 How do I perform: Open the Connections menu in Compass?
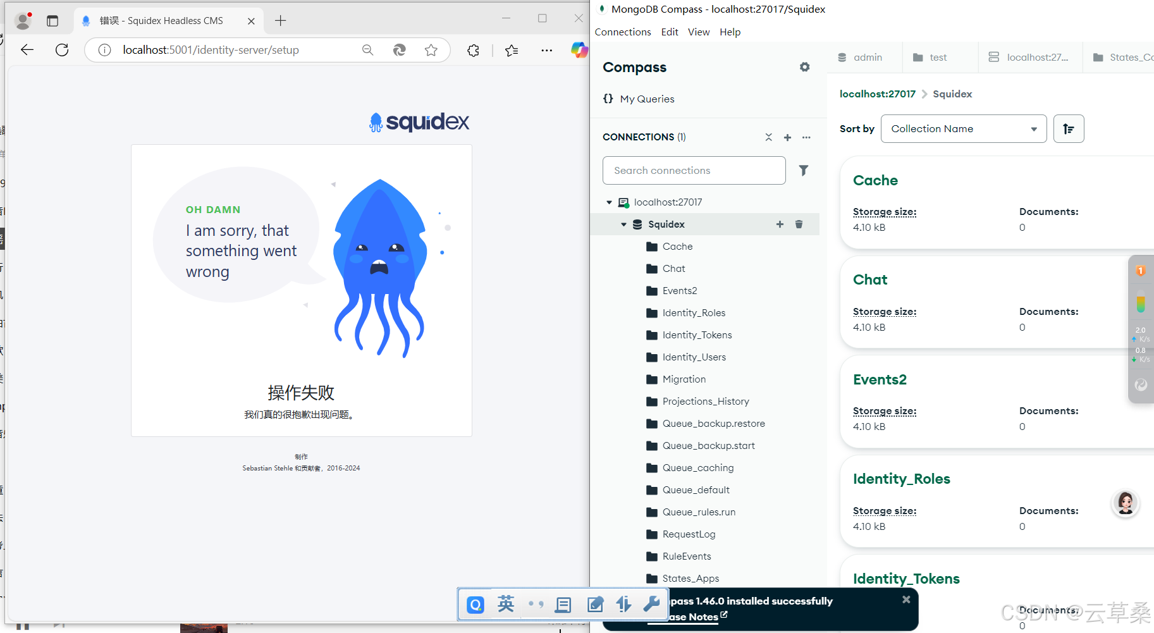click(x=623, y=32)
